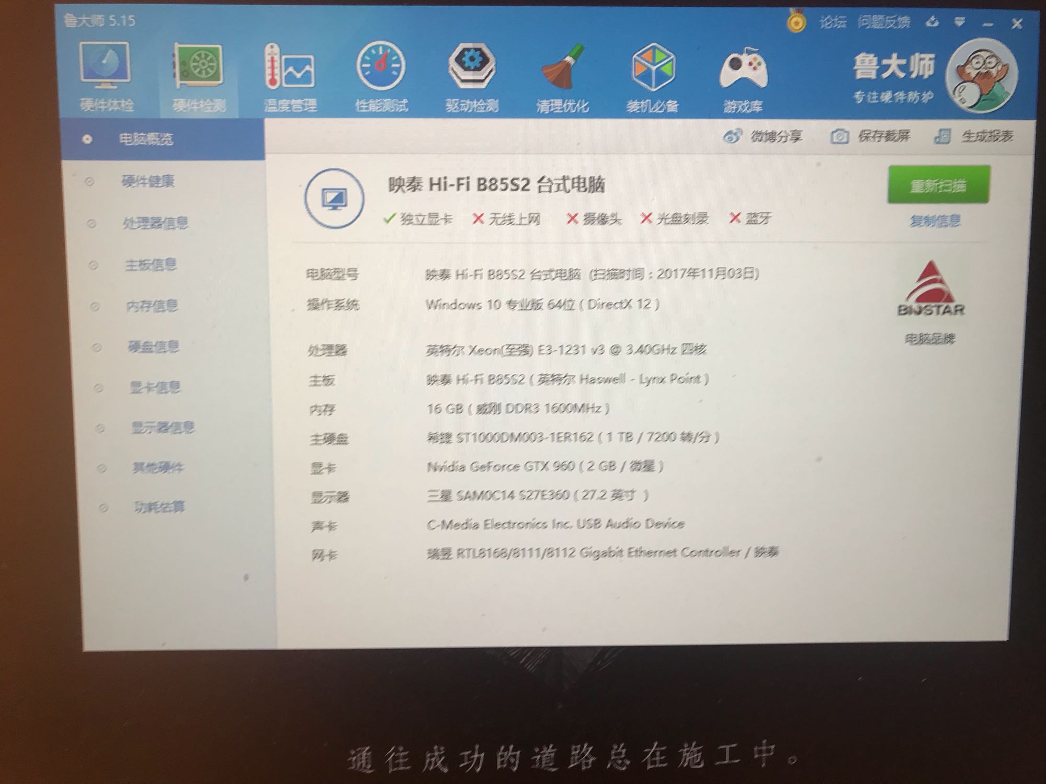Image resolution: width=1046 pixels, height=784 pixels.
Task: Open 显示器信息 in the sidebar
Action: tap(163, 428)
